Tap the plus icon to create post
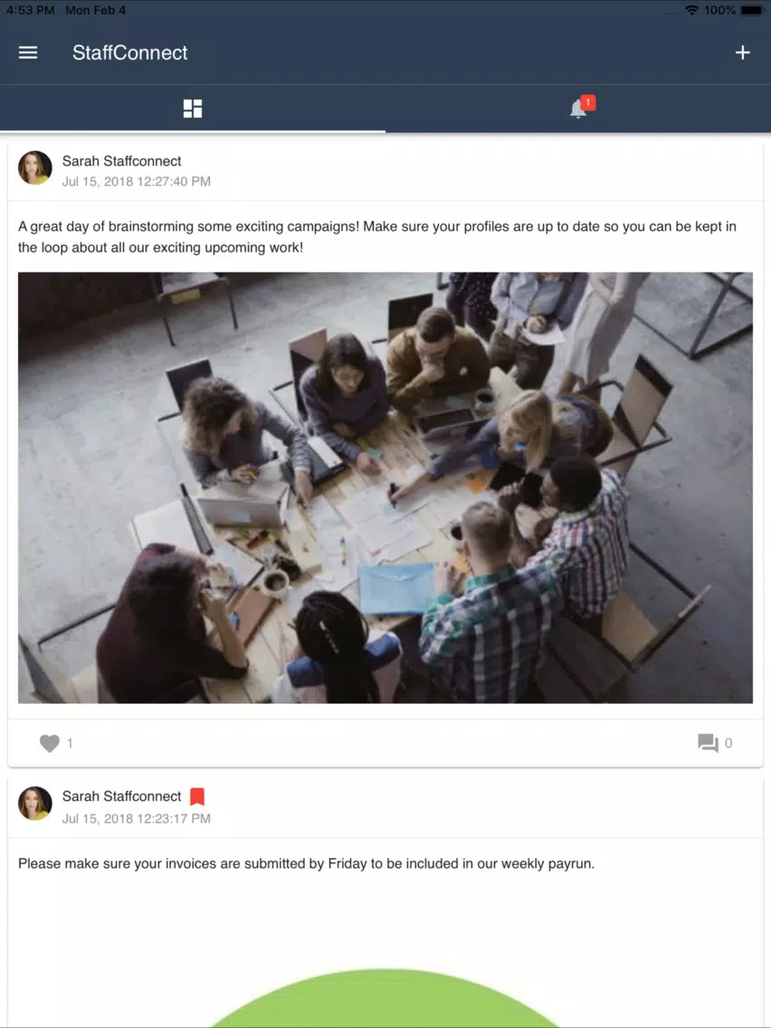Viewport: 771px width, 1028px height. point(742,52)
